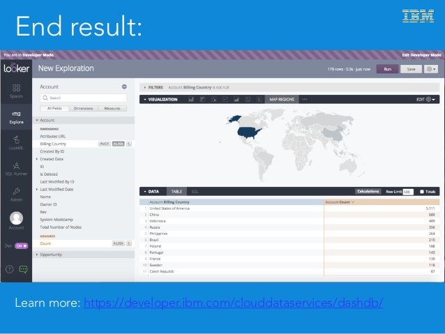Click the Run button

point(387,69)
